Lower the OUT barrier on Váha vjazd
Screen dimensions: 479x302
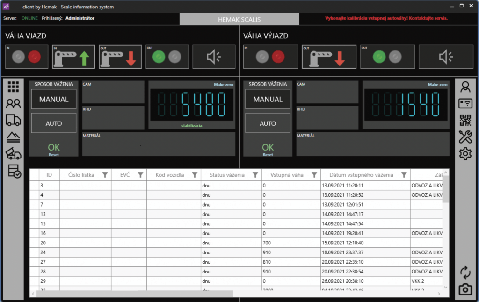(120, 57)
